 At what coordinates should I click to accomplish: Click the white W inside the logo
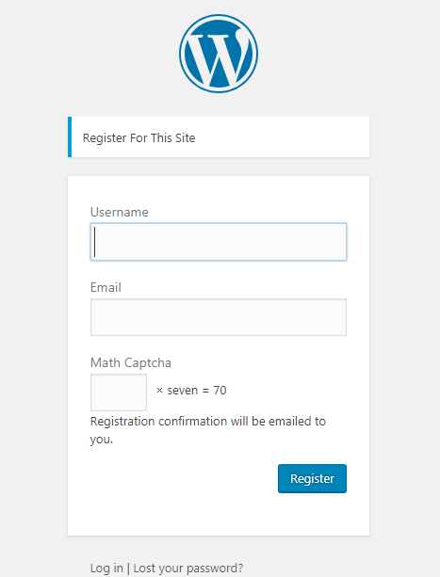pyautogui.click(x=220, y=54)
